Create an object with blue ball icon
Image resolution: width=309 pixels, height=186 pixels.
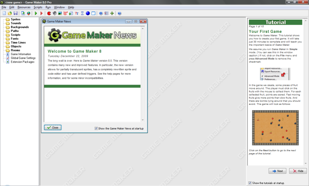(88, 14)
